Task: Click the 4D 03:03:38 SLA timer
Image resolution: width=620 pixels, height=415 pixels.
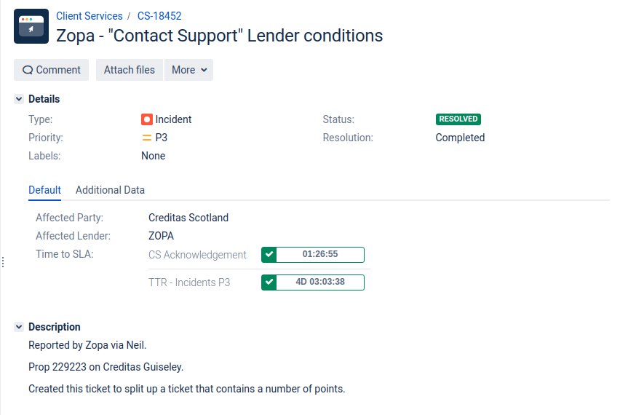Action: coord(320,282)
